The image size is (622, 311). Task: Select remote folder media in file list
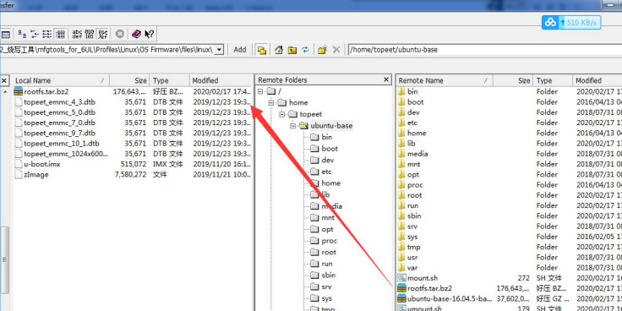(417, 154)
